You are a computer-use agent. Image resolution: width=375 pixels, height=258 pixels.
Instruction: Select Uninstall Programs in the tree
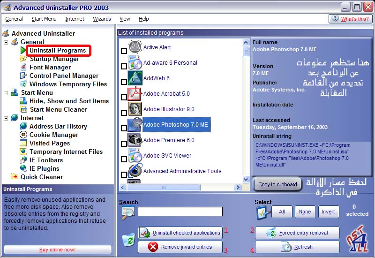point(58,51)
